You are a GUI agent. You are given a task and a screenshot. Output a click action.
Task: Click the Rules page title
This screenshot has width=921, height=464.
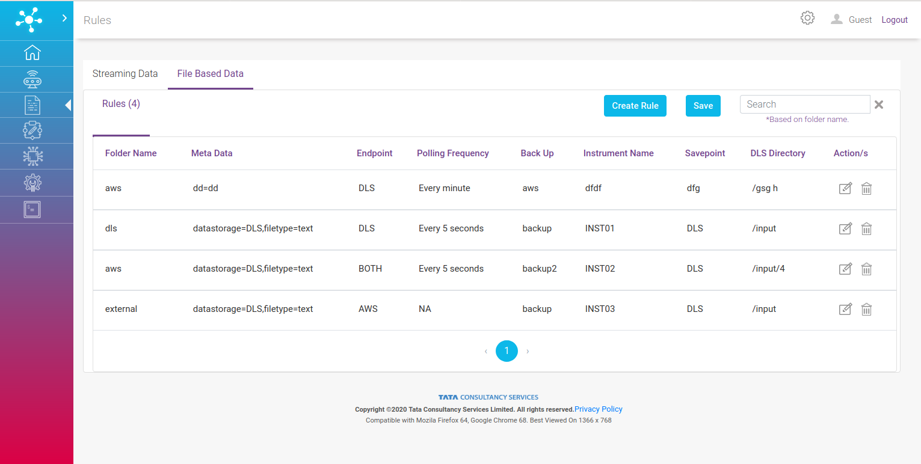97,20
